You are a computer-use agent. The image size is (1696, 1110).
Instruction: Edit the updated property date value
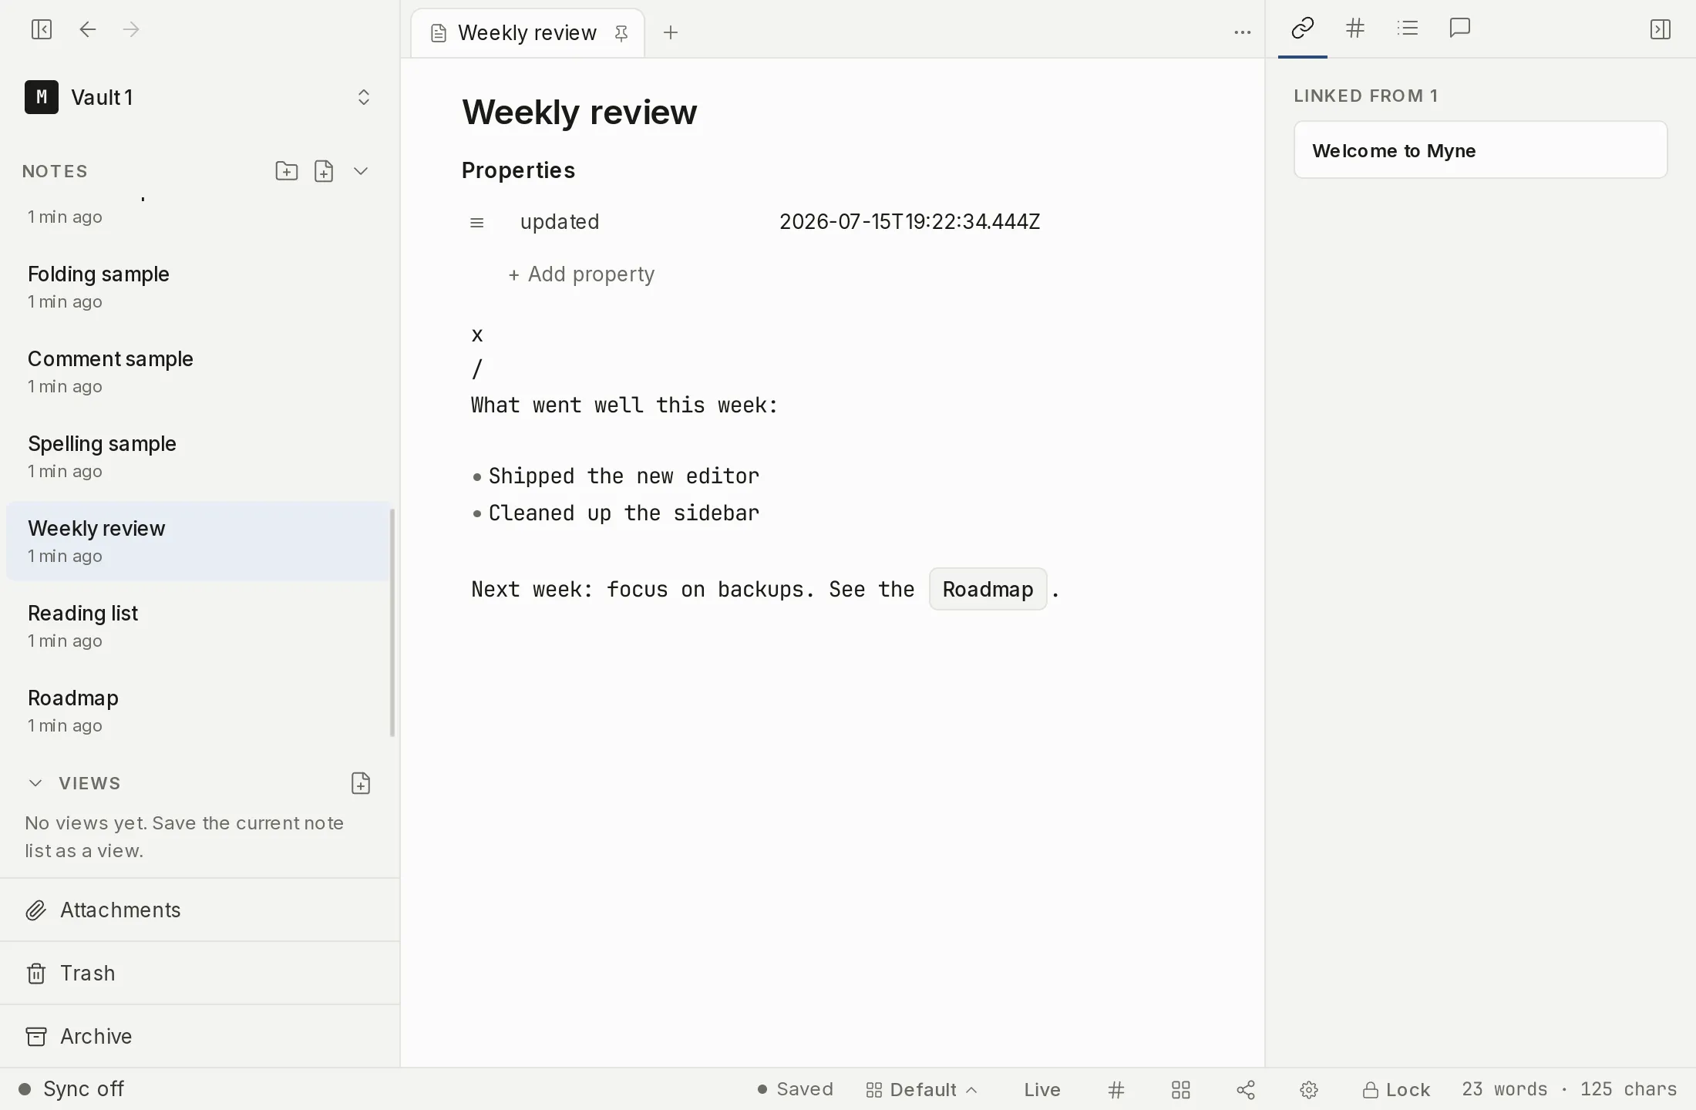[x=910, y=222]
